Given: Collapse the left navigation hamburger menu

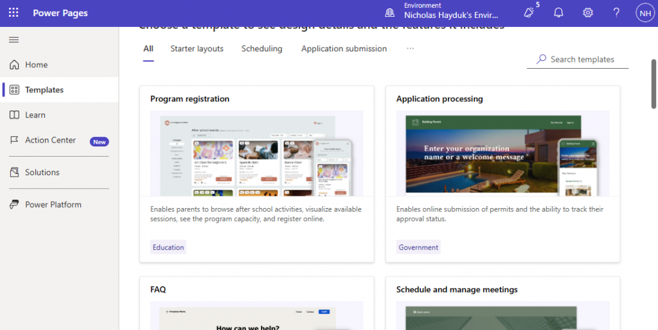Looking at the screenshot, I should tap(13, 40).
